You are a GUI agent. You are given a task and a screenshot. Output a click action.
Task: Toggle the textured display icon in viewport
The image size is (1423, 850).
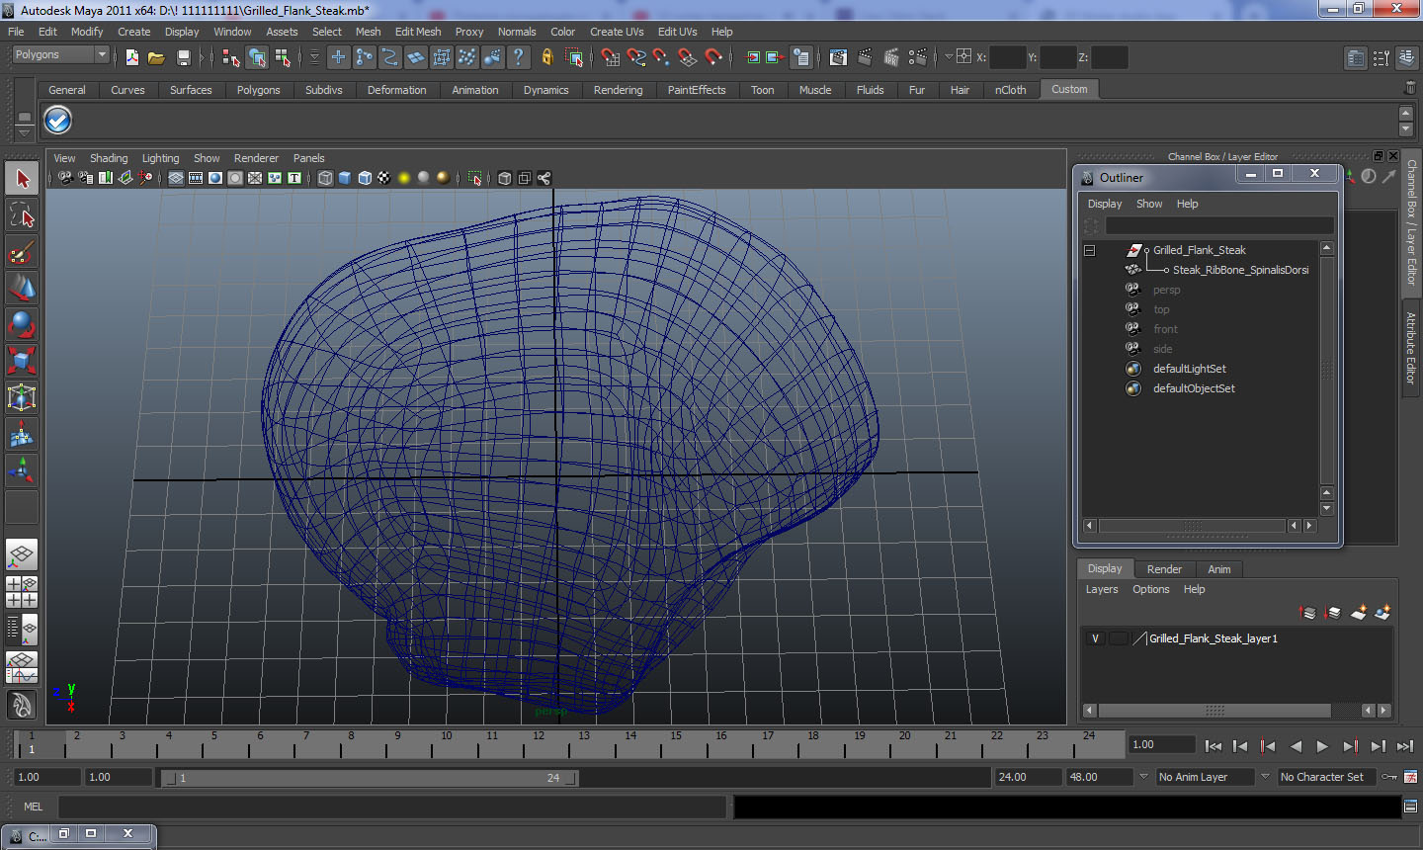(x=383, y=178)
